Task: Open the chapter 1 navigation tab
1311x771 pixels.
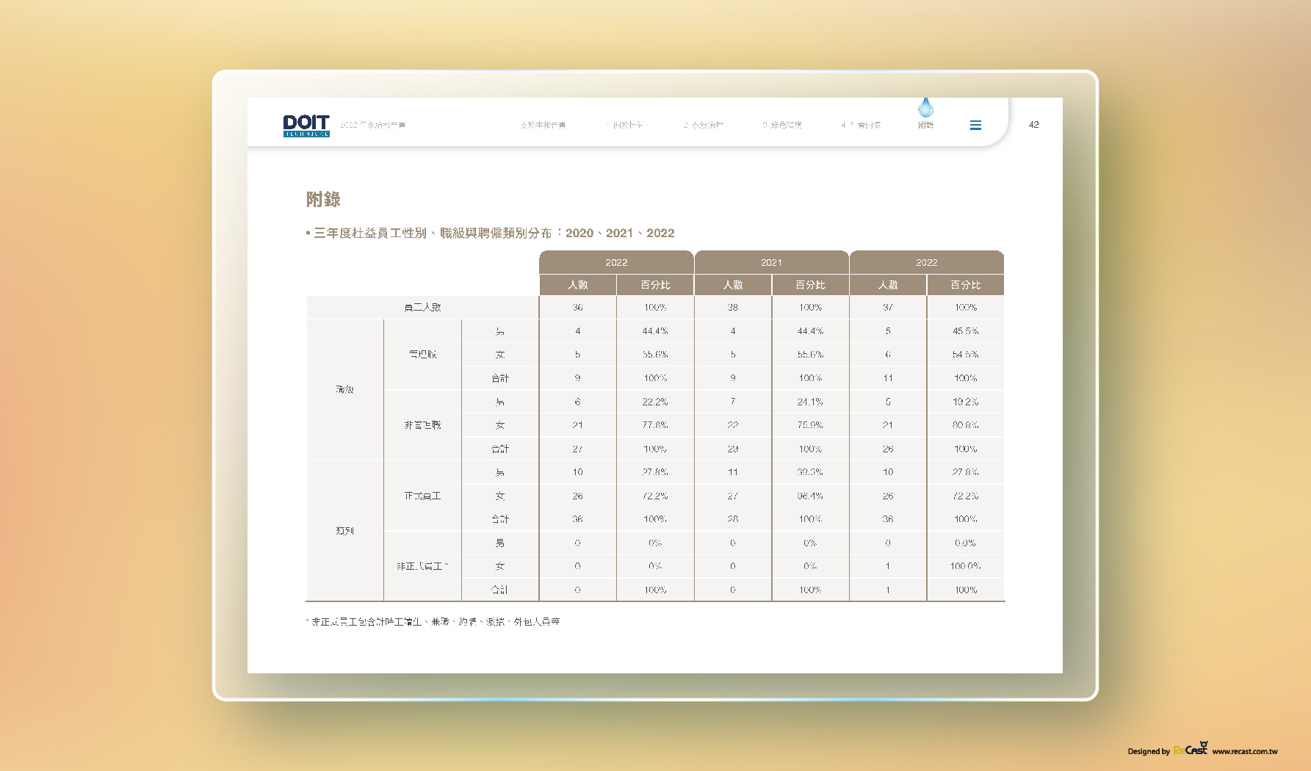Action: (624, 125)
